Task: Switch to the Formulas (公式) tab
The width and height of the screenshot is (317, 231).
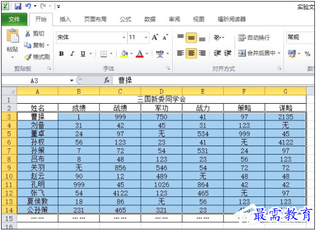Action: (x=126, y=19)
